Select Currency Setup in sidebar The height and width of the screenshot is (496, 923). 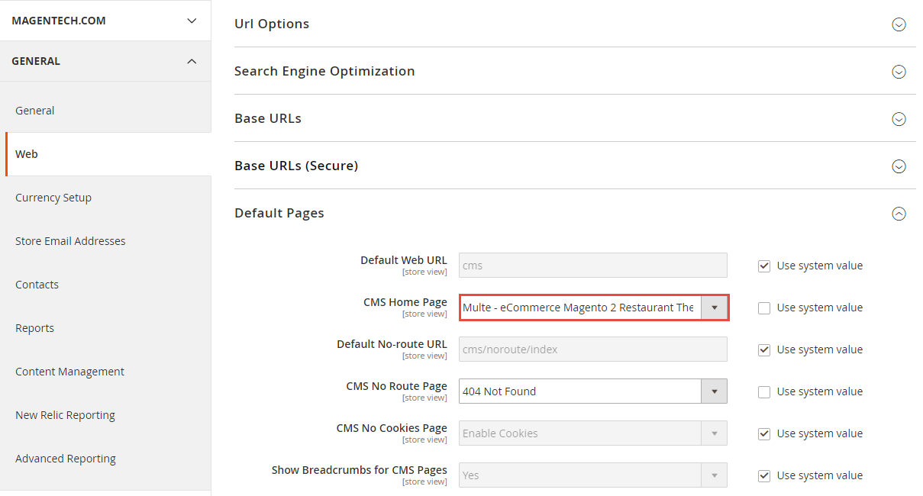coord(53,198)
